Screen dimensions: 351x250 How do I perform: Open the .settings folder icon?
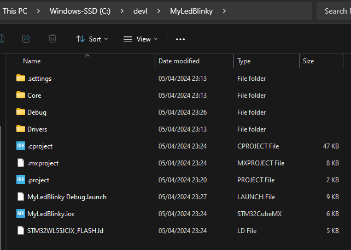(x=21, y=79)
